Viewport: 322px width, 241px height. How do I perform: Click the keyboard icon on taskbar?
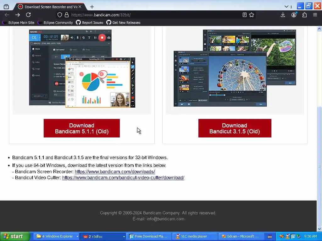(270, 237)
